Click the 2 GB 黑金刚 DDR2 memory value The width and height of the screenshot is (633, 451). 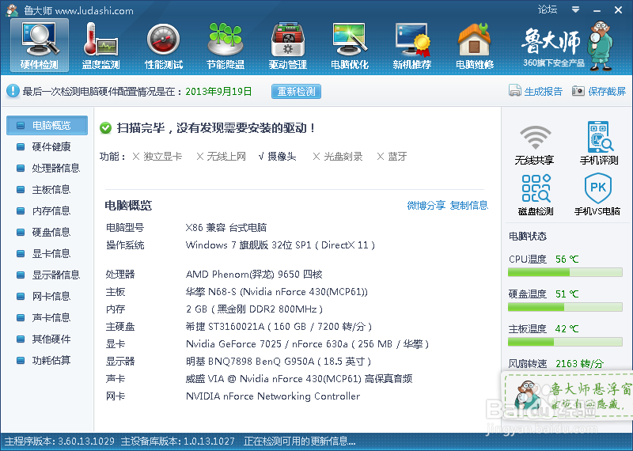tap(254, 309)
